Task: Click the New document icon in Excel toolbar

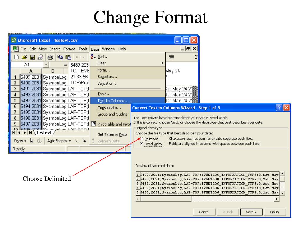Action: point(16,57)
